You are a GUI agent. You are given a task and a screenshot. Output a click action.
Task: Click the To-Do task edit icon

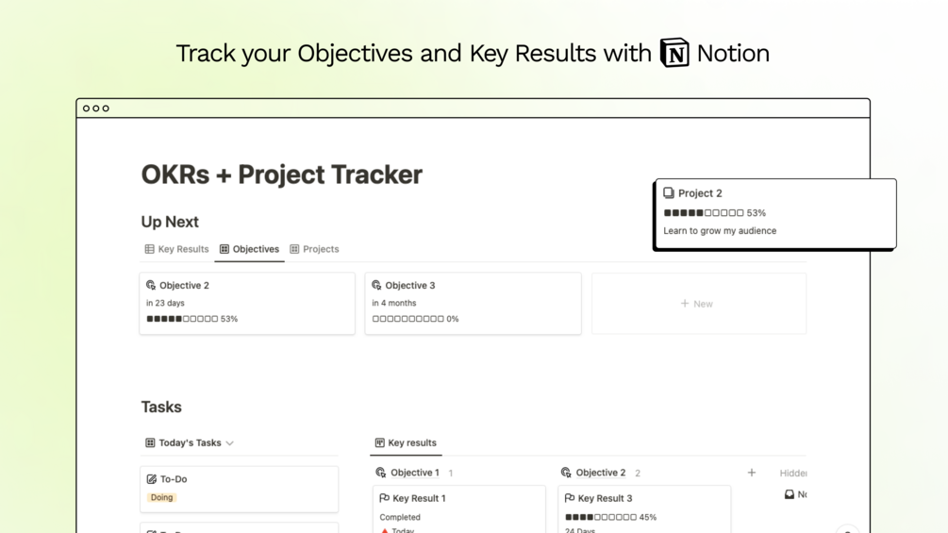tap(151, 479)
